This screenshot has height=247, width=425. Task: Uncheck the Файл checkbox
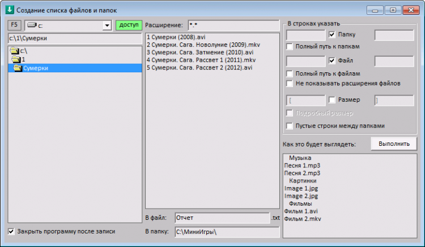coord(331,60)
